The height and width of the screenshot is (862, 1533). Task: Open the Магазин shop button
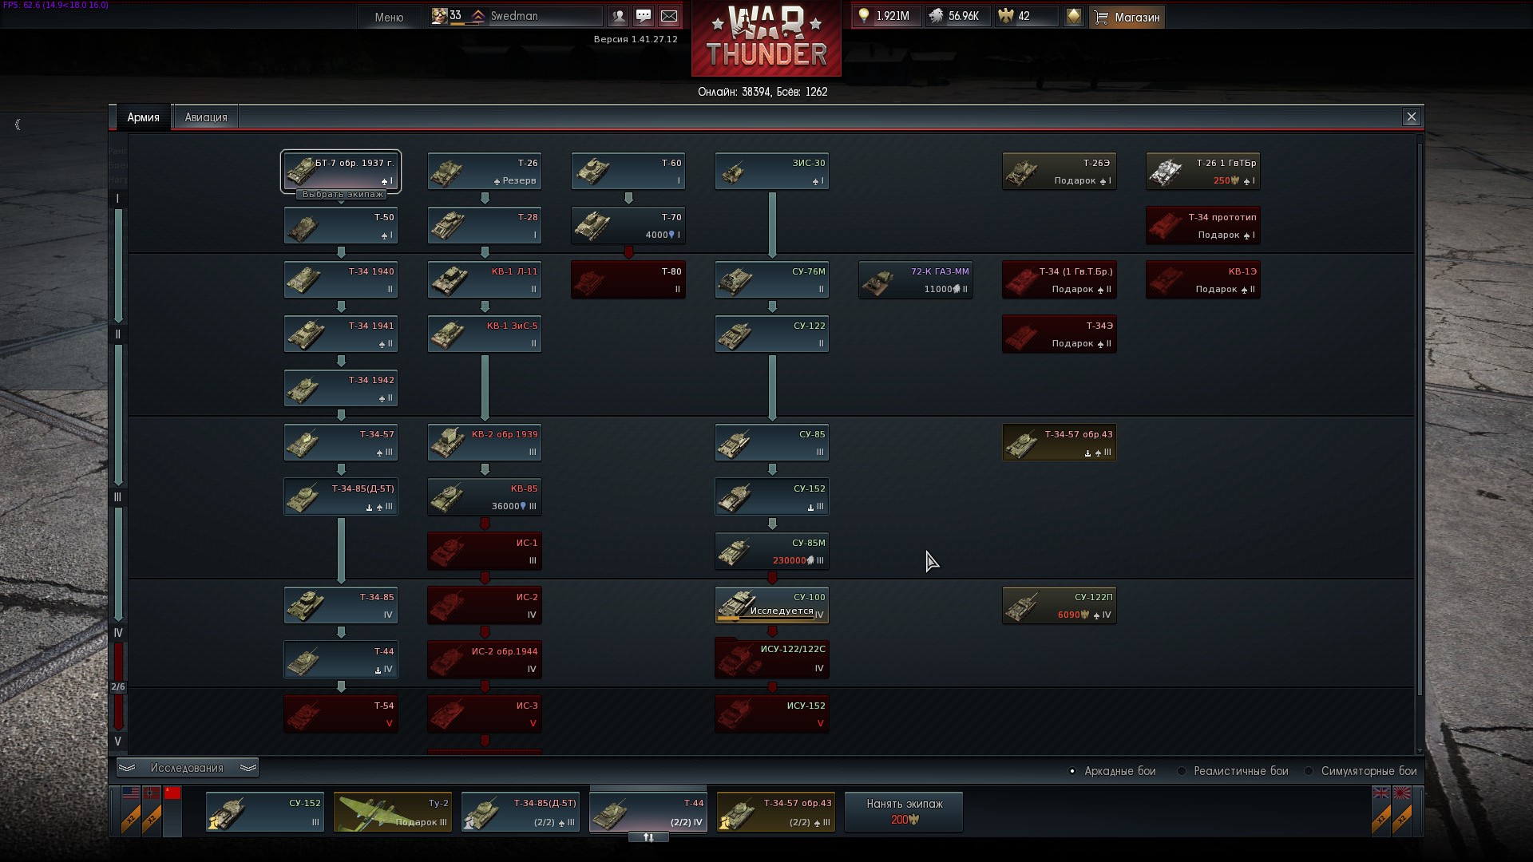point(1127,17)
